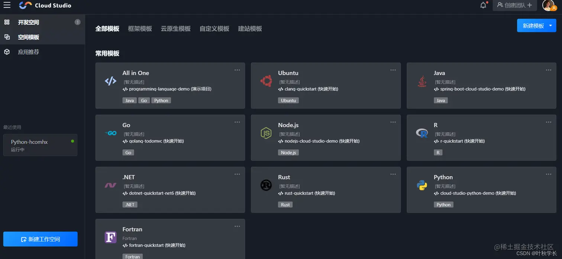Open more options on R card
The image size is (562, 259).
coord(549,122)
